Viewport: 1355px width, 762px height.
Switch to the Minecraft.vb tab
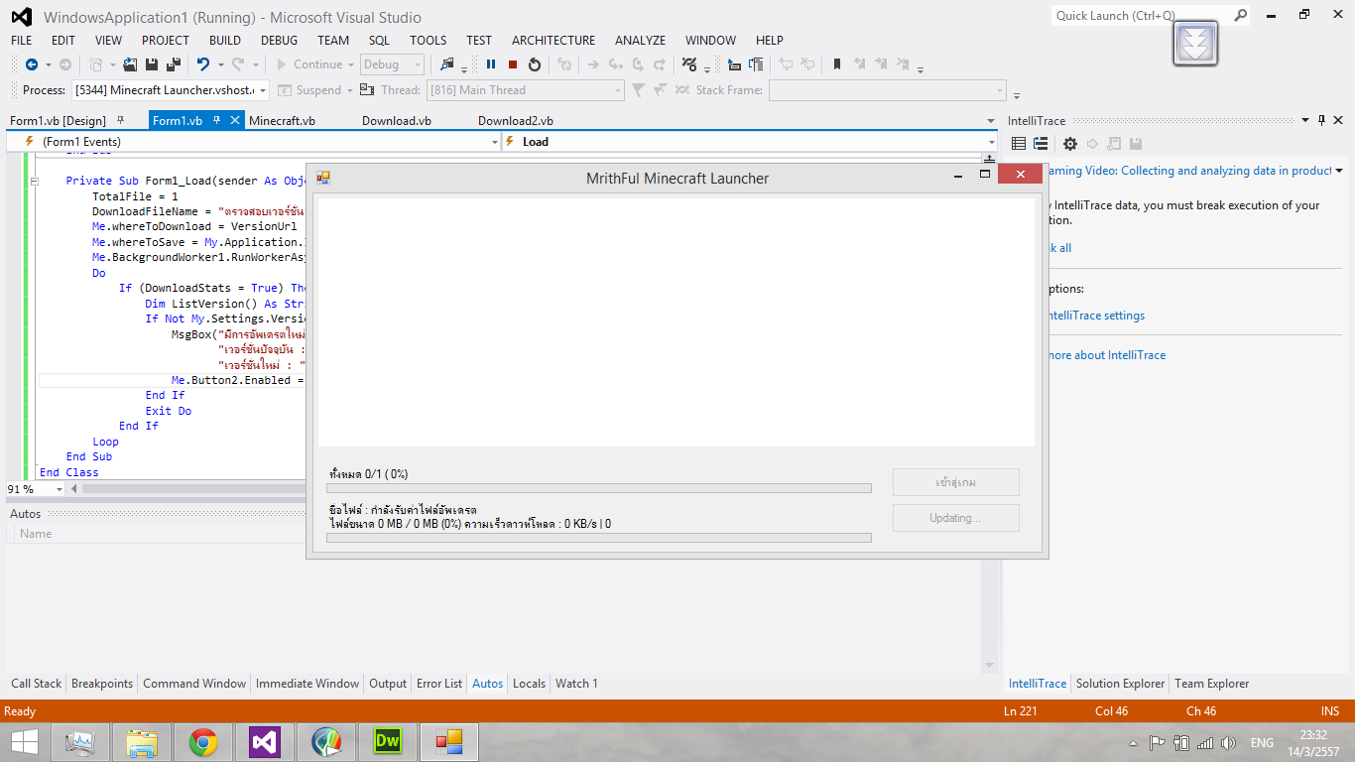(282, 121)
